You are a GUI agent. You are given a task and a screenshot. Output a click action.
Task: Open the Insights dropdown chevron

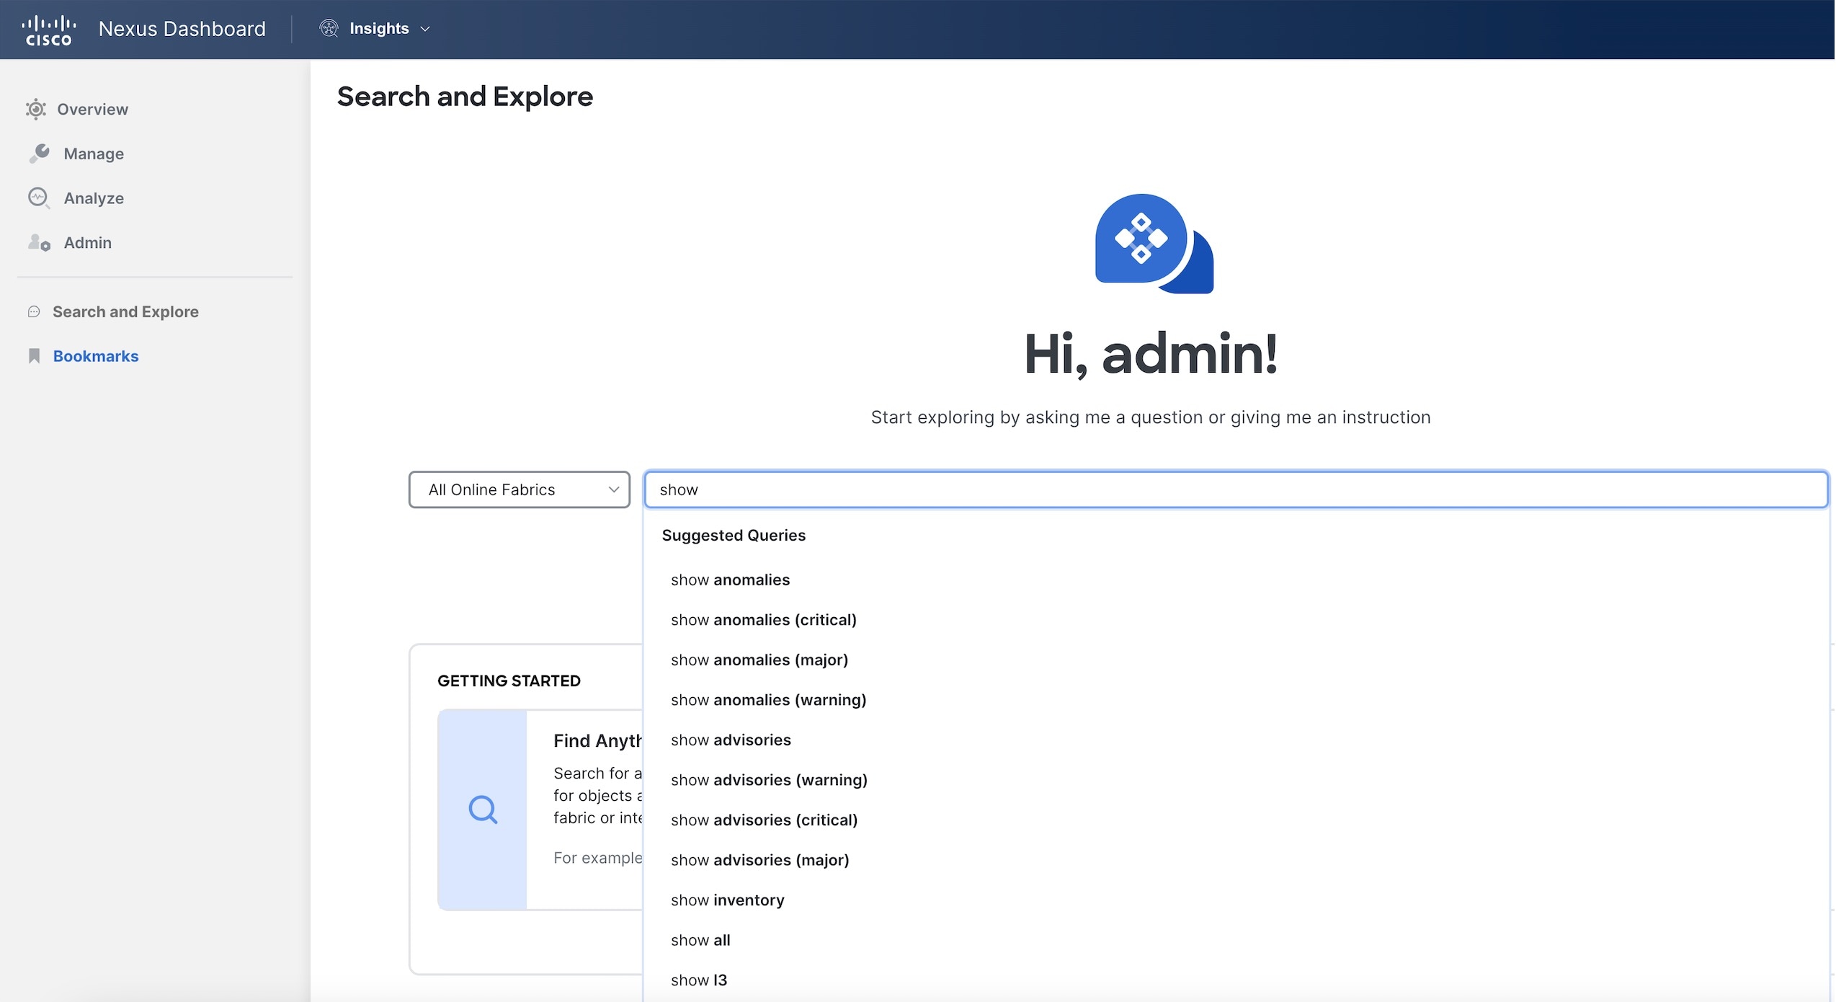[425, 29]
